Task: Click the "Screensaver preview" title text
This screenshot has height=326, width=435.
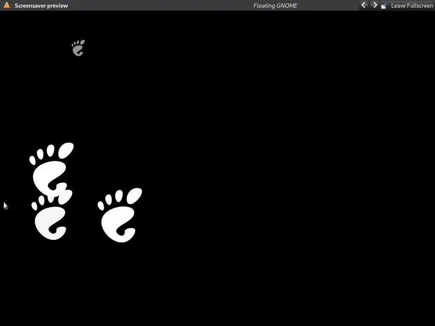Action: (x=41, y=6)
